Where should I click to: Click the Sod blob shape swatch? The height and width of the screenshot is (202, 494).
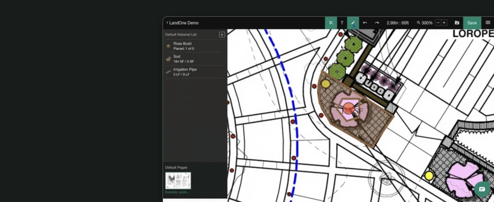click(x=168, y=59)
